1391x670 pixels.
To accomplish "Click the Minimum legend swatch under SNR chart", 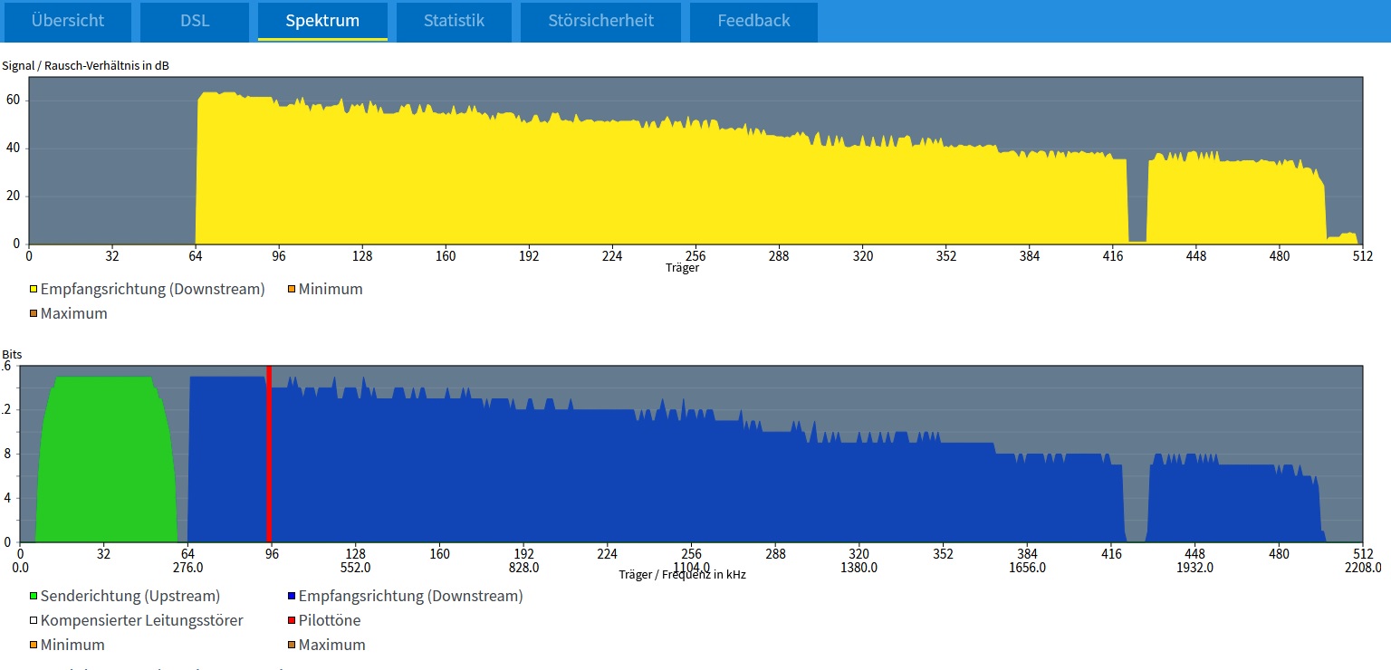I will coord(292,290).
